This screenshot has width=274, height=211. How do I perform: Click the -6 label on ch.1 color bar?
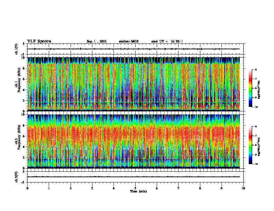[x=256, y=69]
